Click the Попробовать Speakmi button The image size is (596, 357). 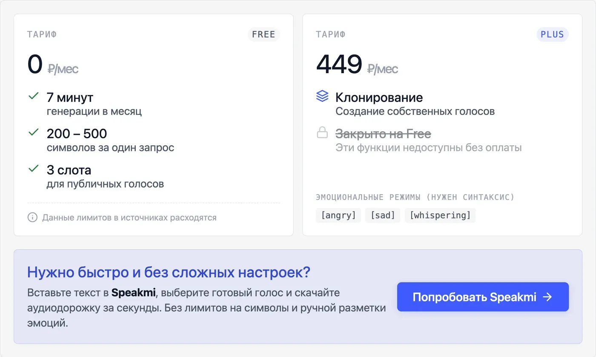point(483,297)
